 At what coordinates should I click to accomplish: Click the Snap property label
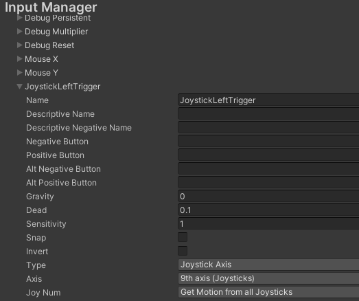(36, 238)
